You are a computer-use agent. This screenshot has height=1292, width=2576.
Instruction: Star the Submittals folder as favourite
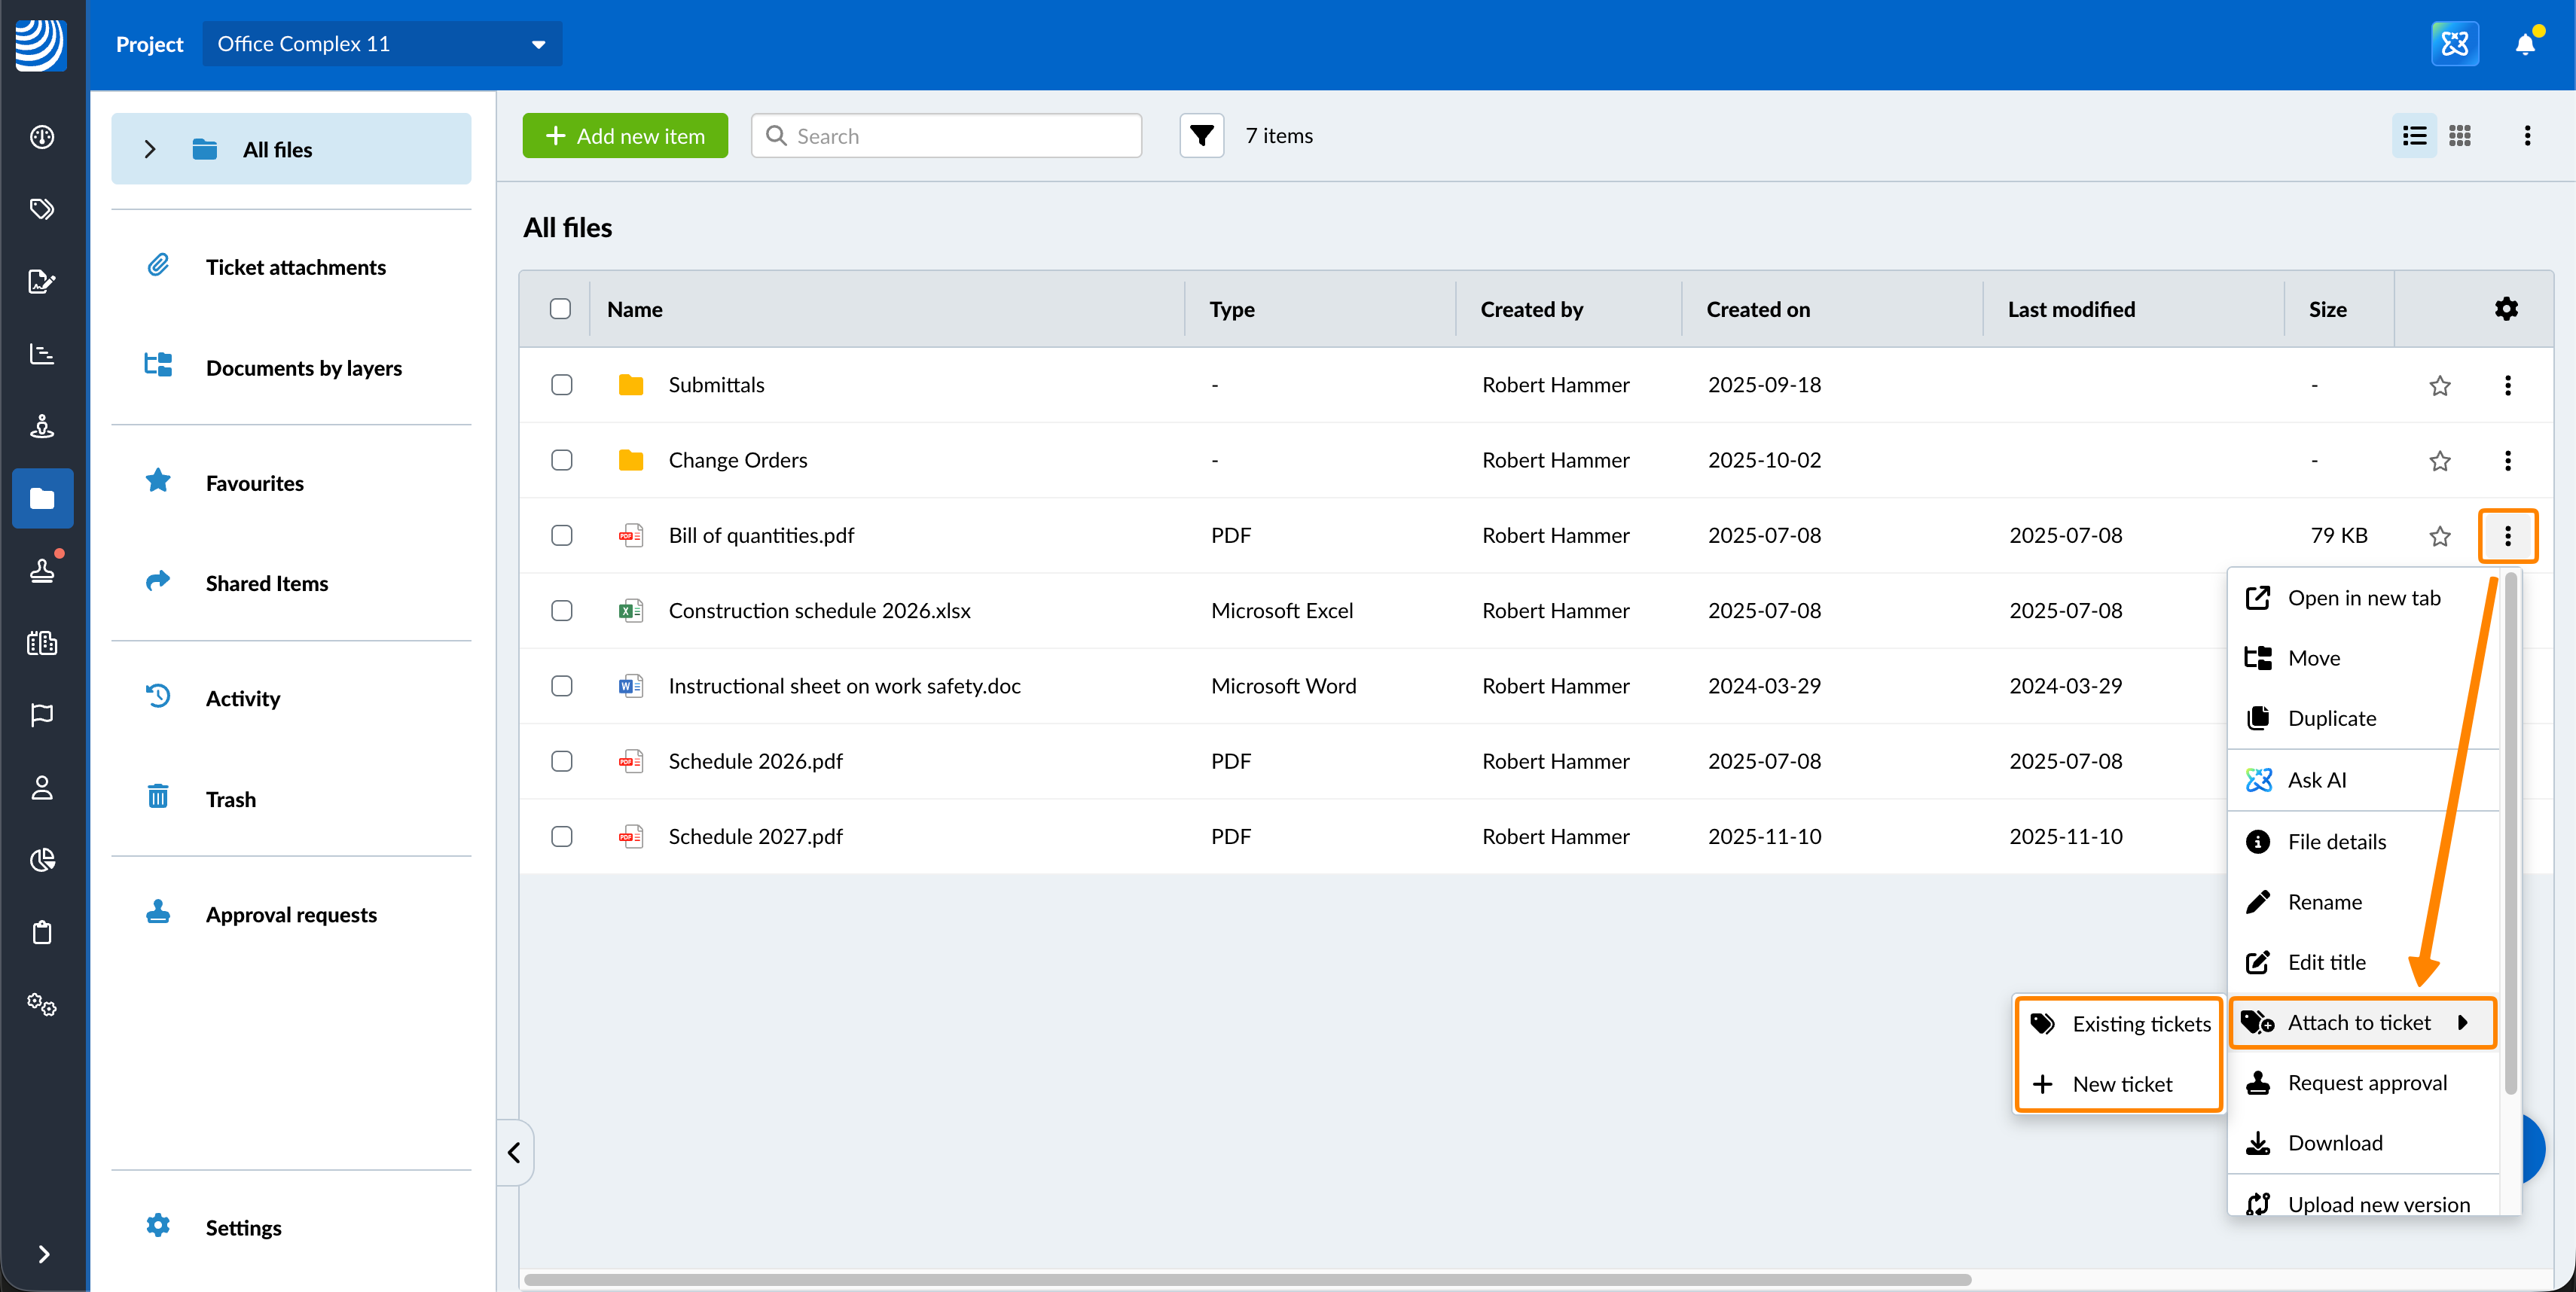point(2440,385)
